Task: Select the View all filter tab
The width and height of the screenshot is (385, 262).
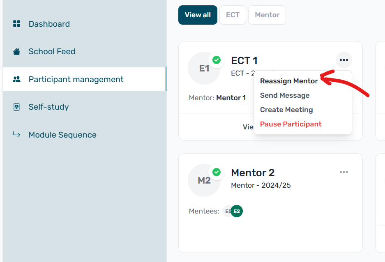Action: click(198, 15)
